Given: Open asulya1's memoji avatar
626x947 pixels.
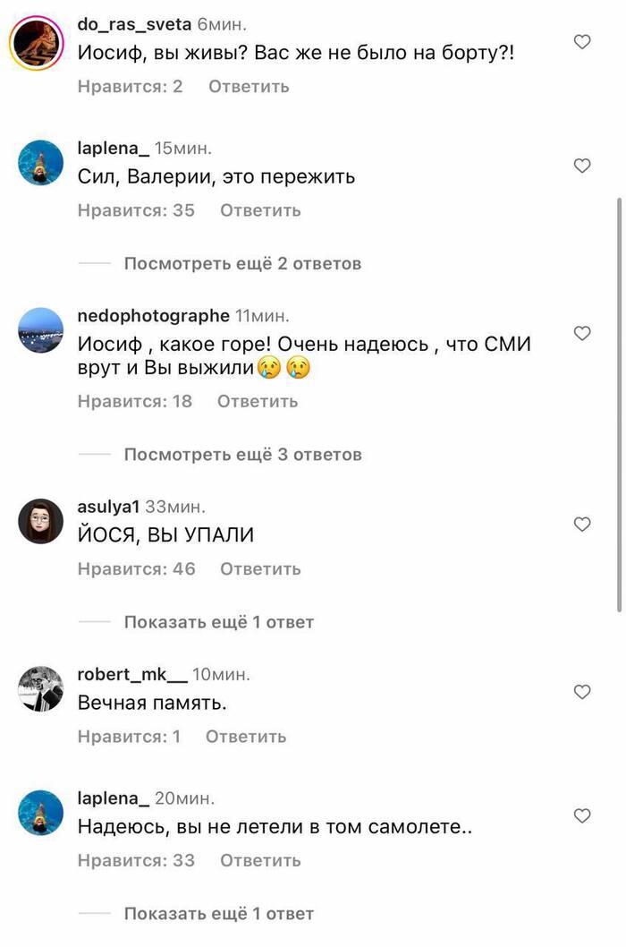Looking at the screenshot, I should pos(40,521).
